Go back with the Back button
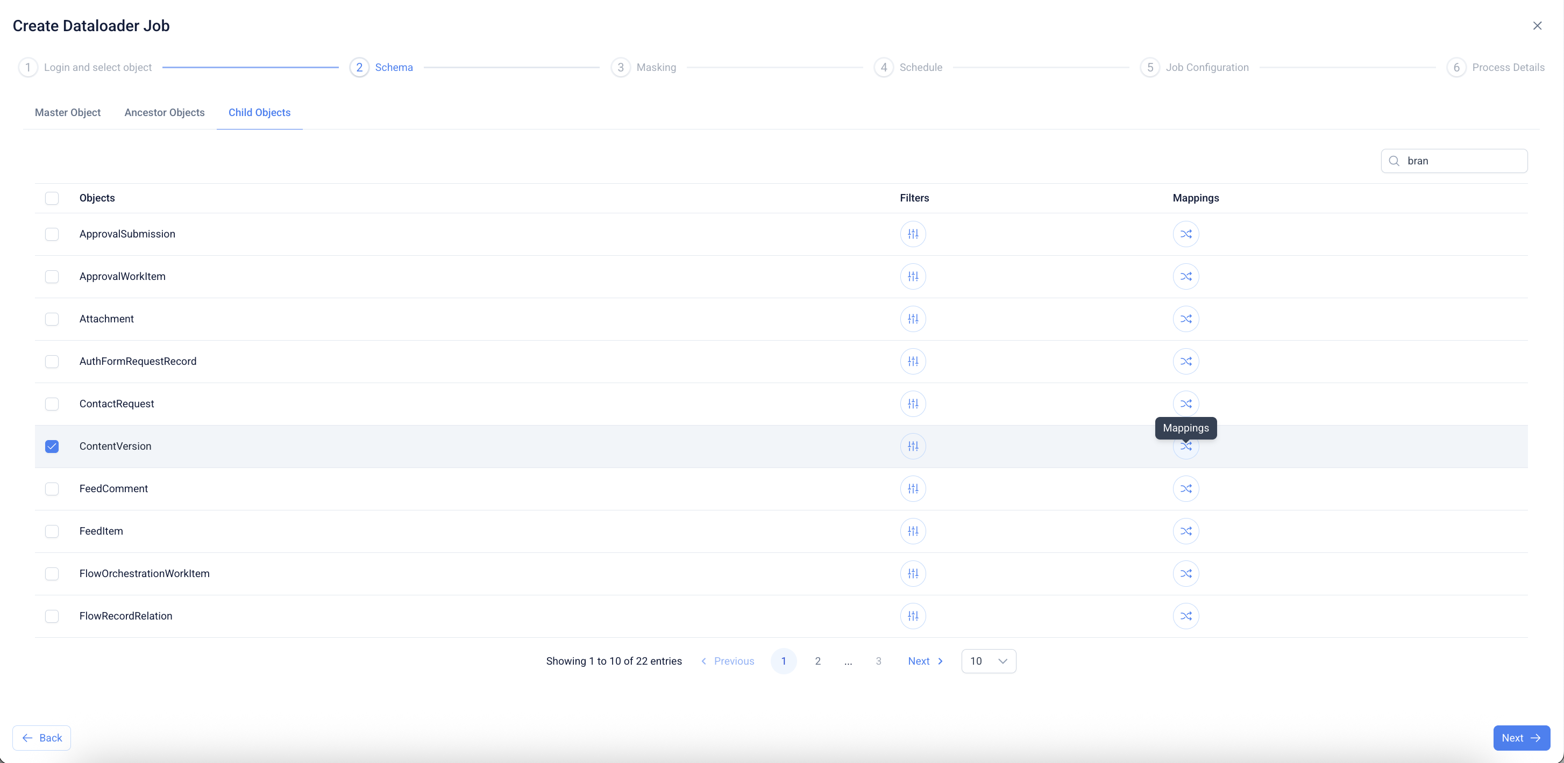The image size is (1564, 763). point(42,738)
